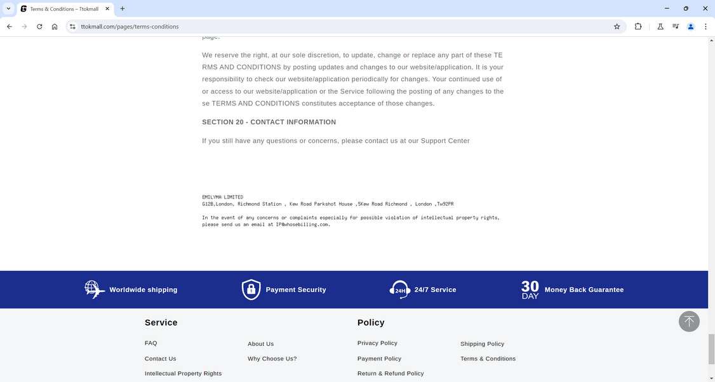Open the Extensions puzzle icon
Viewport: 715px width, 382px height.
pos(638,27)
